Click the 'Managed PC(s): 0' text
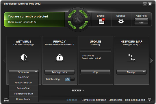156x104 pixels. tap(131, 45)
